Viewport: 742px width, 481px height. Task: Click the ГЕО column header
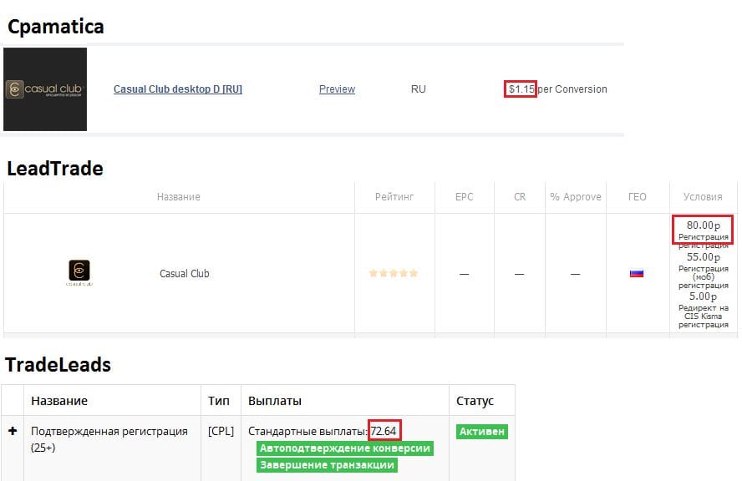point(637,197)
